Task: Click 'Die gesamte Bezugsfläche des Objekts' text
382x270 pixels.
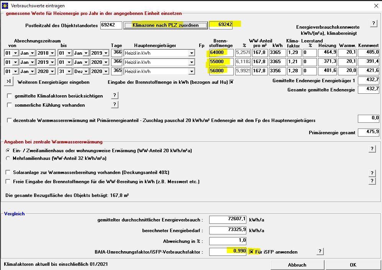Action: coord(67,195)
